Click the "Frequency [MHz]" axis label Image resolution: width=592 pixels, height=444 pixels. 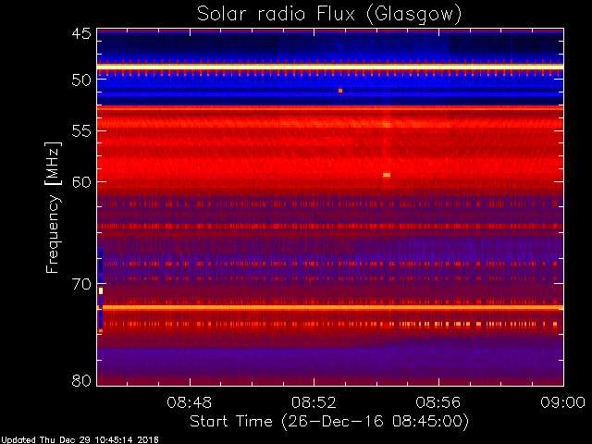click(53, 207)
